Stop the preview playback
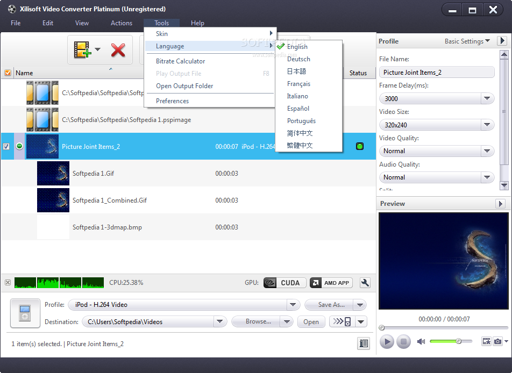The width and height of the screenshot is (512, 373). coord(403,342)
